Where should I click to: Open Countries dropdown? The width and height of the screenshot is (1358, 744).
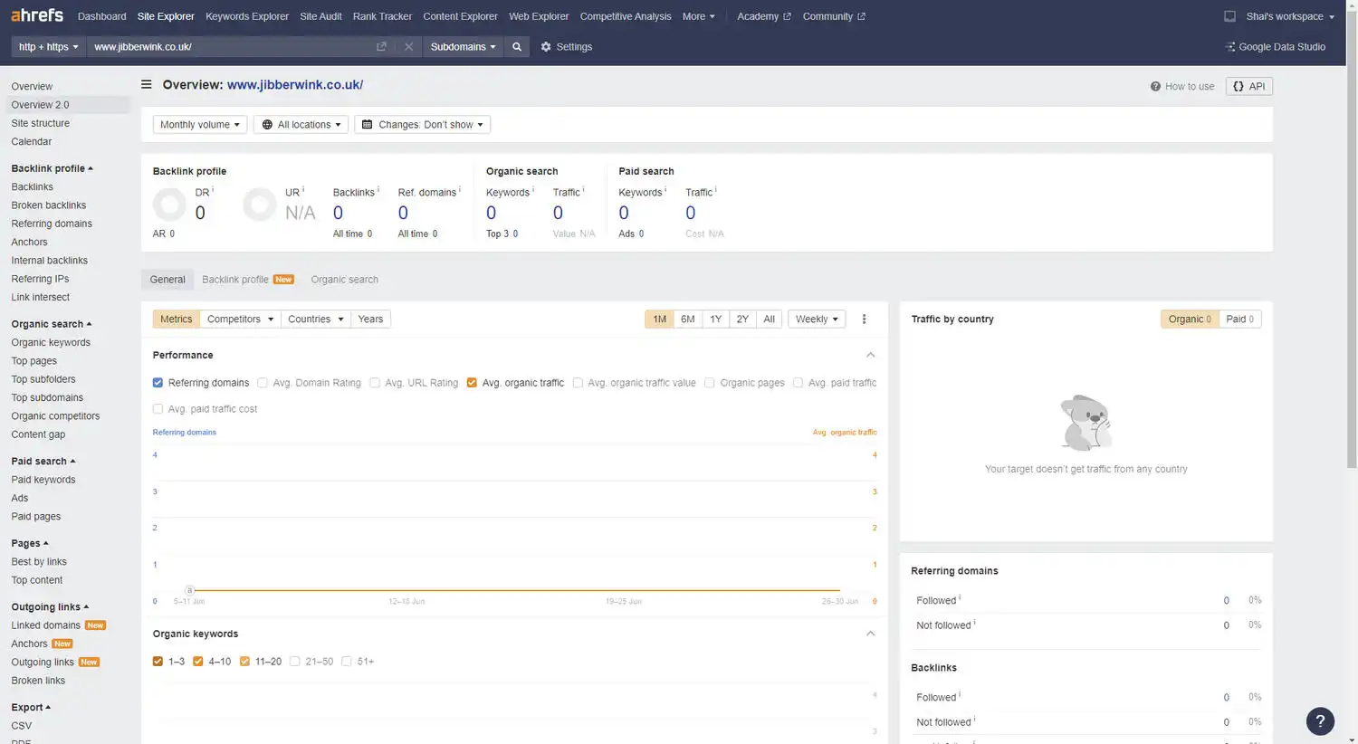coord(316,319)
